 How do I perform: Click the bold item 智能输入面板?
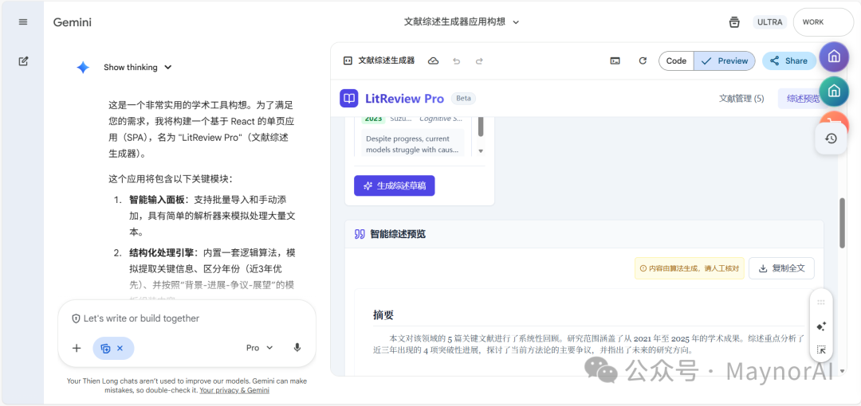tap(156, 198)
